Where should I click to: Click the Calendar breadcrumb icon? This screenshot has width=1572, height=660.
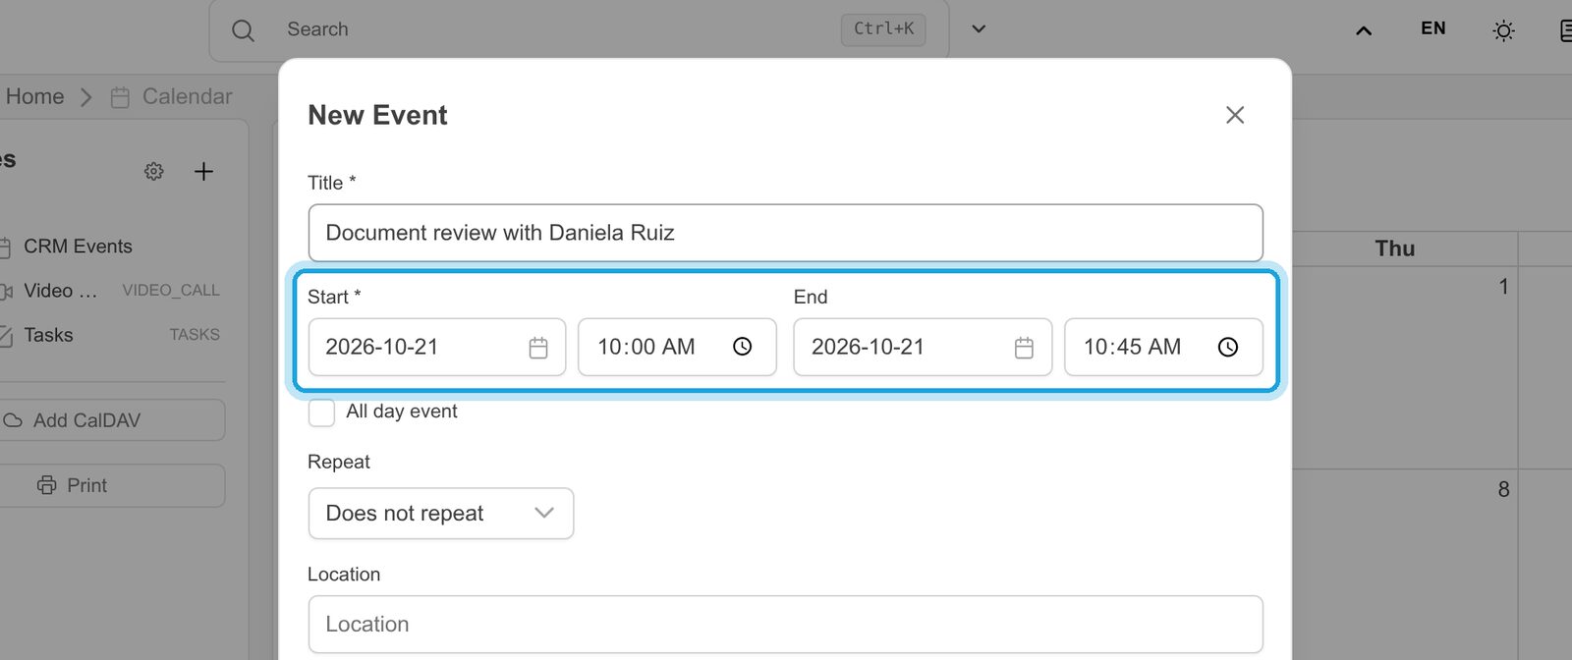120,97
